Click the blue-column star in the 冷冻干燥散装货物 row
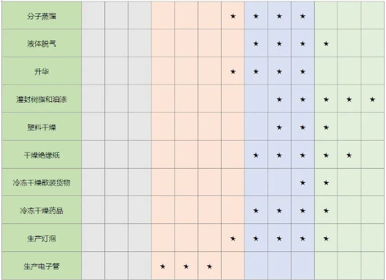This screenshot has height=280, width=386. click(303, 183)
